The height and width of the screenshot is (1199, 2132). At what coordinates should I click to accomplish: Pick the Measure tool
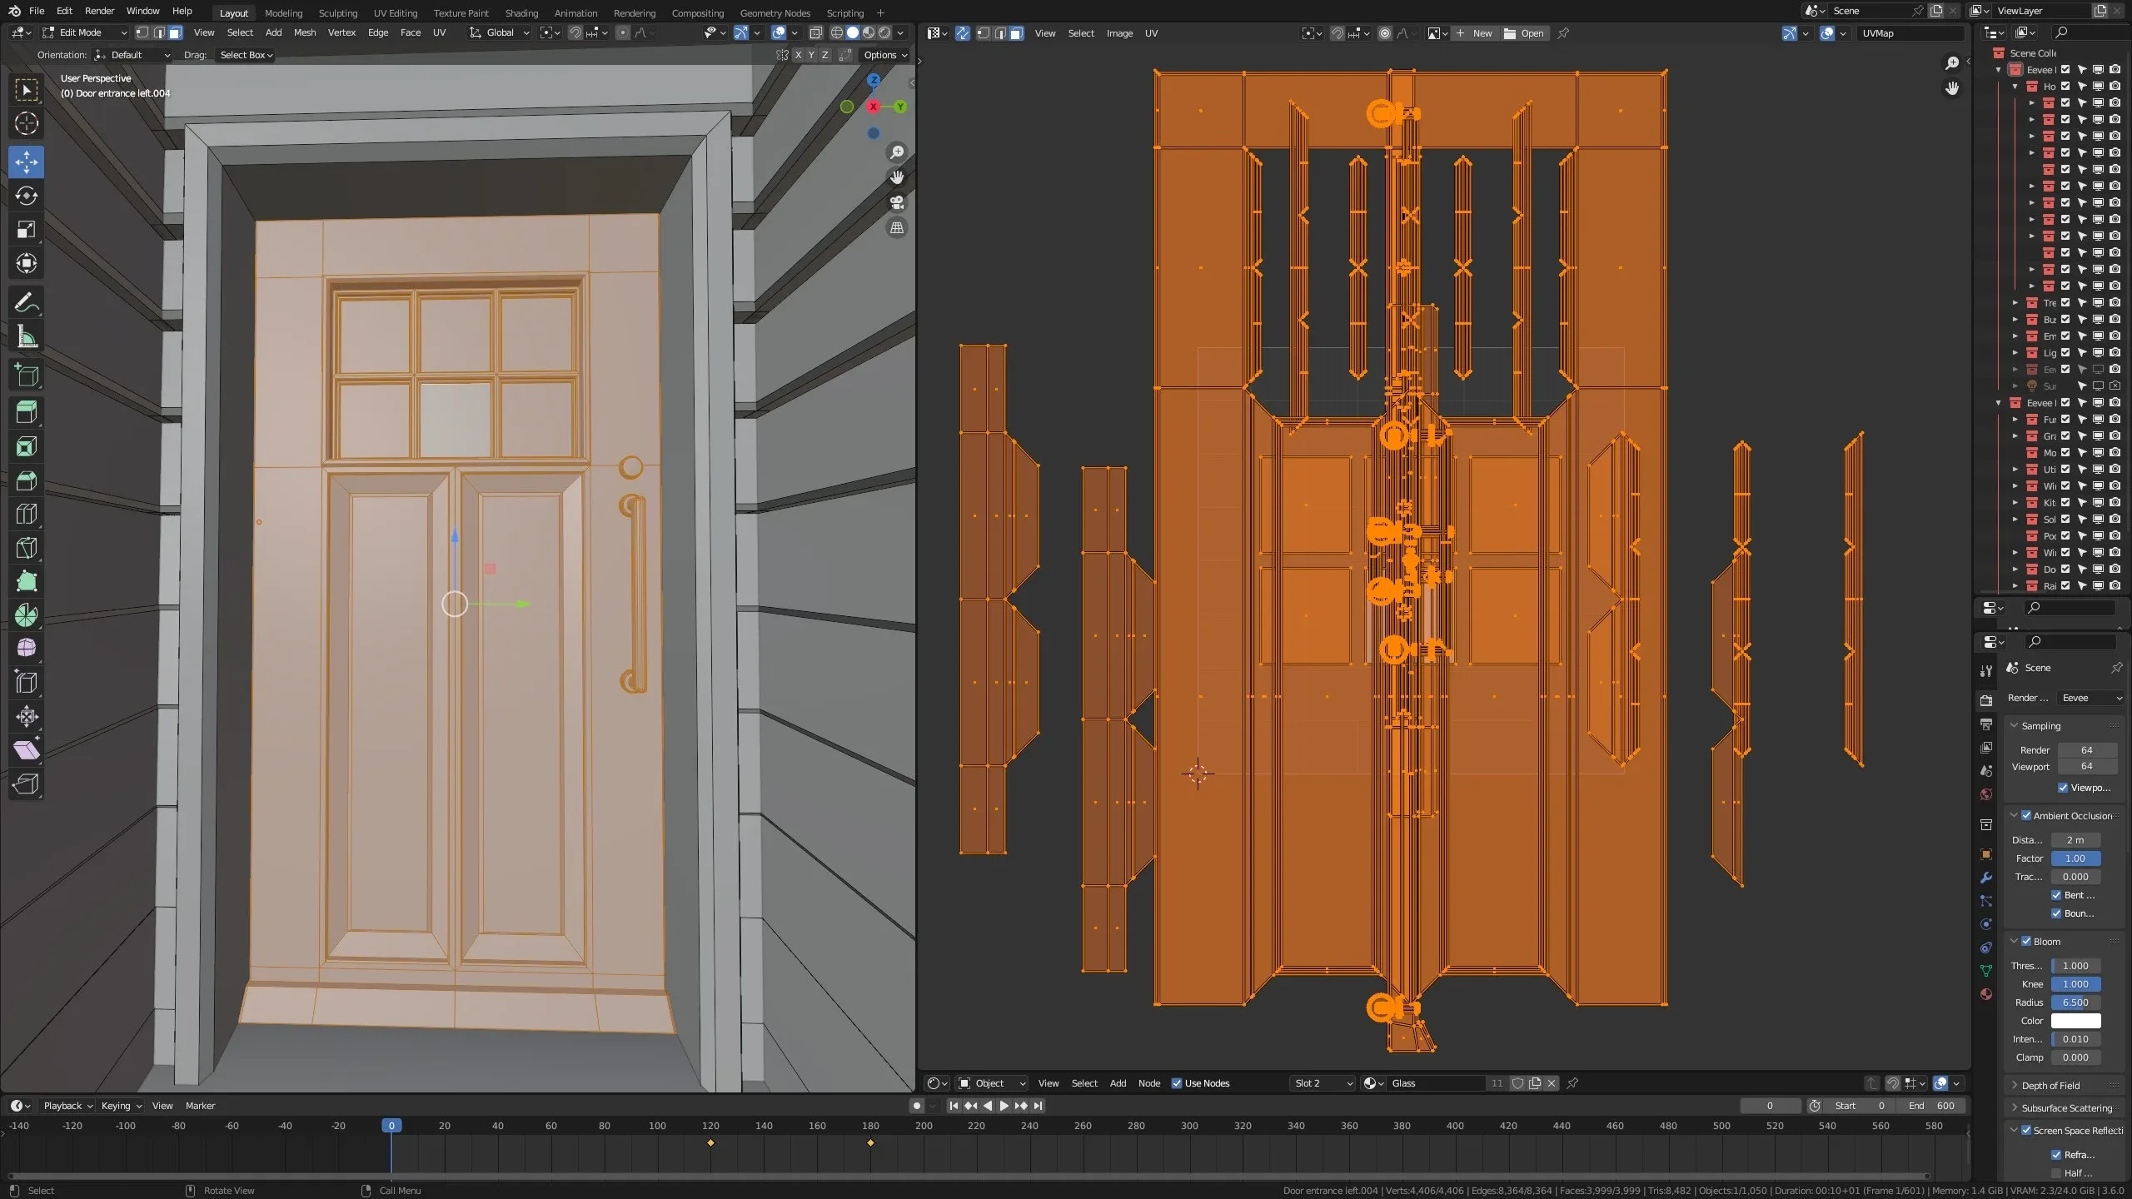pyautogui.click(x=26, y=337)
